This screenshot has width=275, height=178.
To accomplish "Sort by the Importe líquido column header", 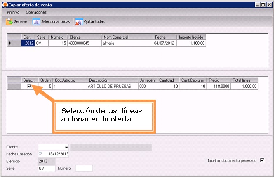I will tap(191, 37).
